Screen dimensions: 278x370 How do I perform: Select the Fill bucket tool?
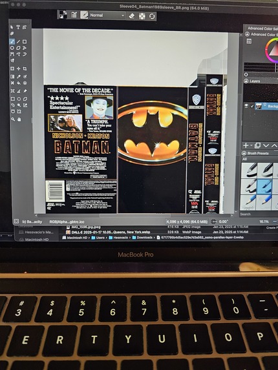click(18, 83)
